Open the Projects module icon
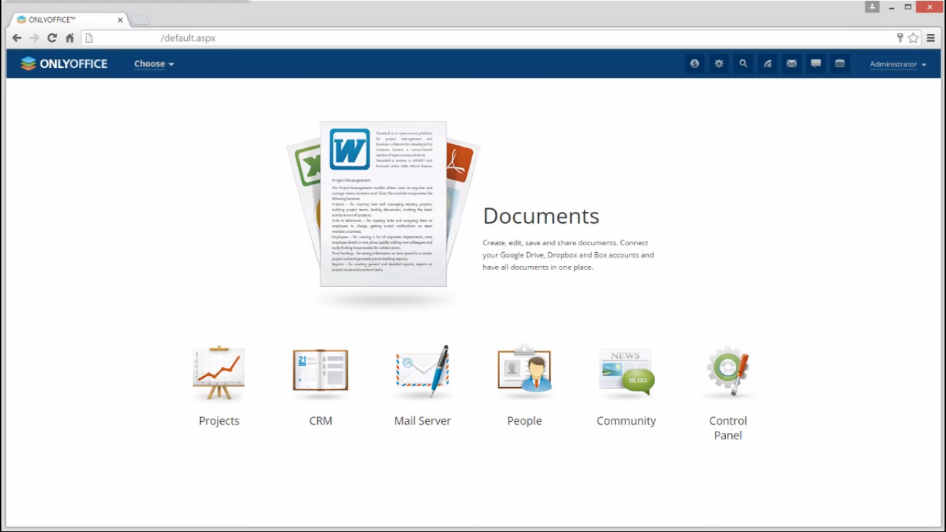 [x=219, y=373]
